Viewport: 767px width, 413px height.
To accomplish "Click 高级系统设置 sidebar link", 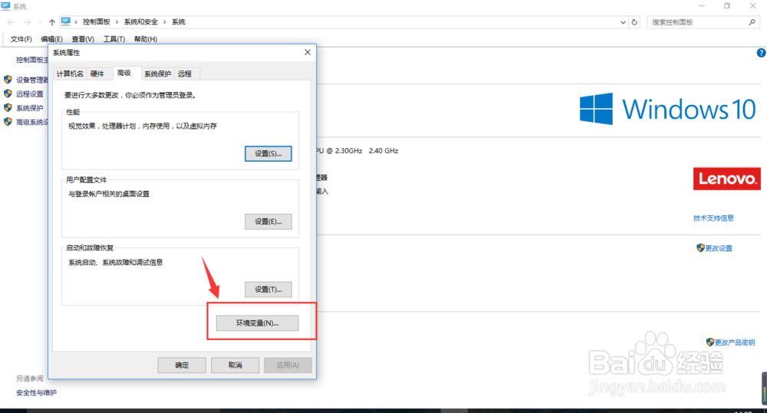I will [31, 122].
